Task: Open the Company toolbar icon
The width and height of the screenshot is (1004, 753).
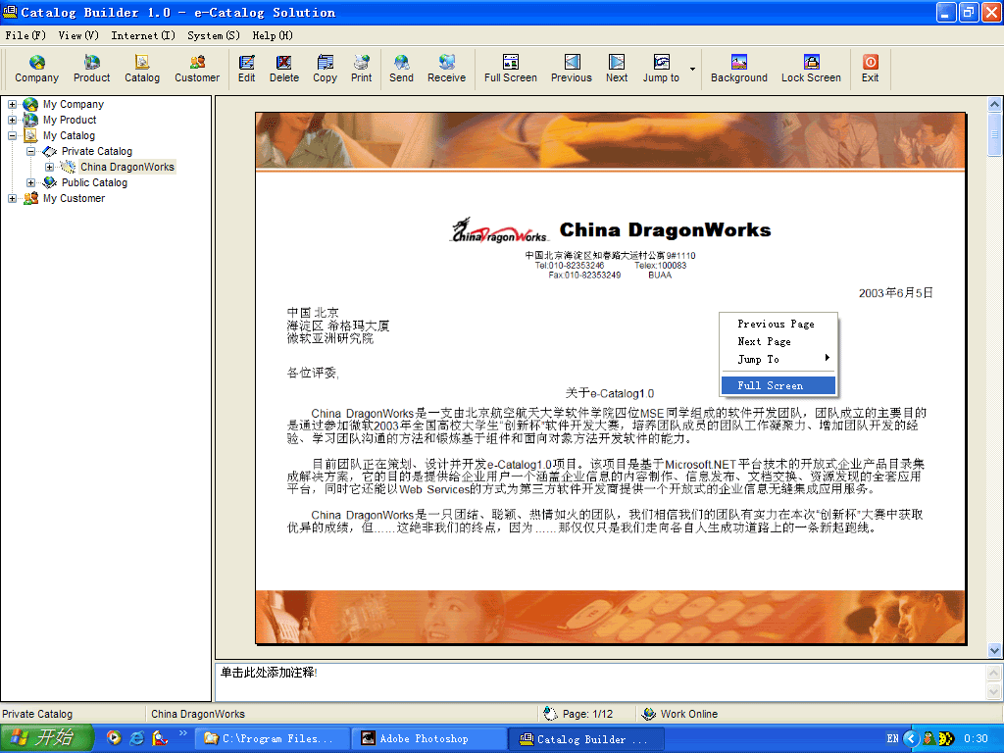Action: (x=36, y=69)
